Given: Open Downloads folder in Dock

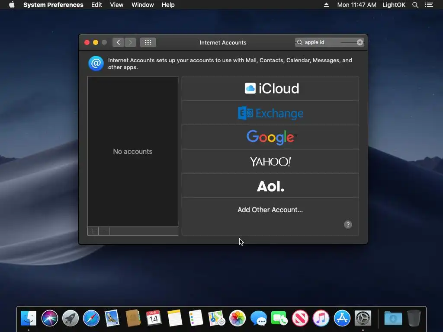Looking at the screenshot, I should coord(393,319).
